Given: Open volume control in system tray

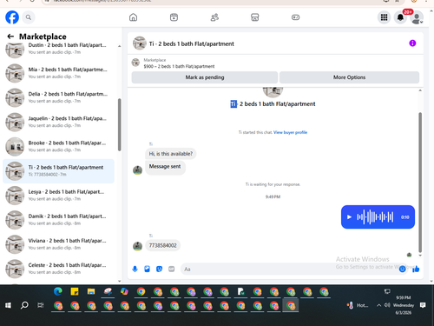Looking at the screenshot, I should pos(387,305).
